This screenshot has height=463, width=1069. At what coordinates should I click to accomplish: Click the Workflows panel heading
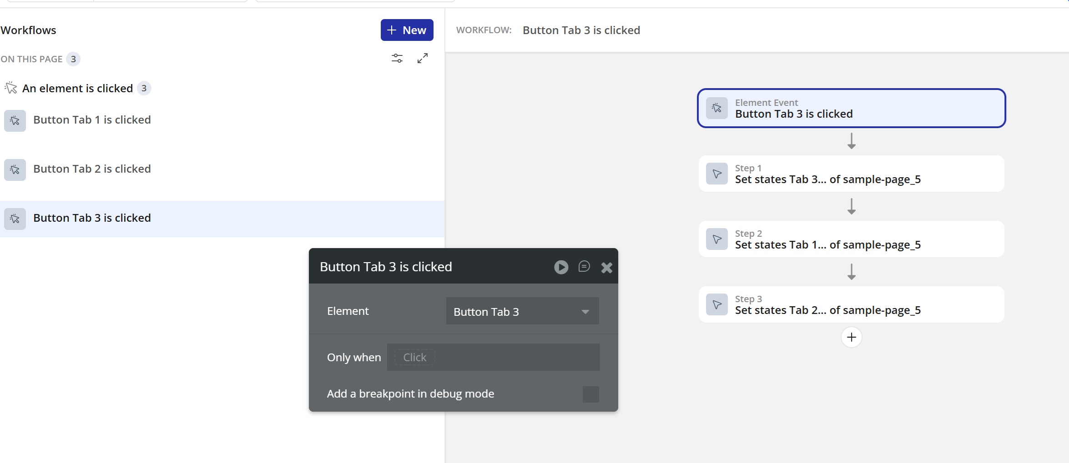pyautogui.click(x=28, y=30)
